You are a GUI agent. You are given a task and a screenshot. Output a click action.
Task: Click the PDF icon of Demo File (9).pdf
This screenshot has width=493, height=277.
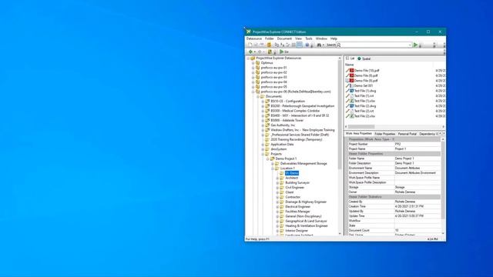tap(351, 75)
